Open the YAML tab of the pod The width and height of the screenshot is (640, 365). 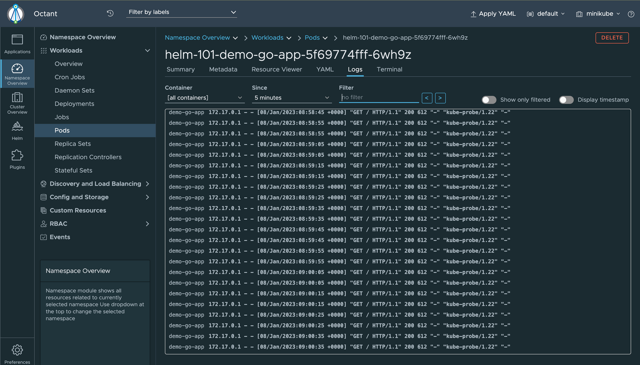coord(325,69)
